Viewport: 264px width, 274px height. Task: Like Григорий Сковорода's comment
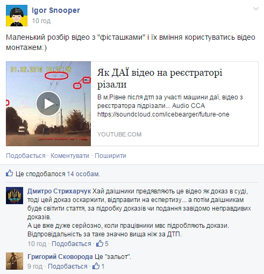(x=68, y=266)
